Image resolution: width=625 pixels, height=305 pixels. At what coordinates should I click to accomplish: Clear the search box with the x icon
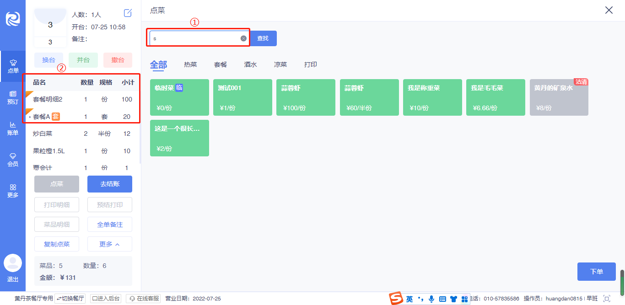pos(243,38)
